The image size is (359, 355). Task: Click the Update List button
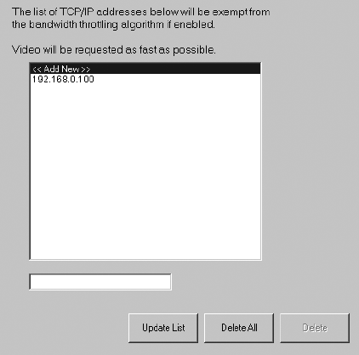(163, 328)
